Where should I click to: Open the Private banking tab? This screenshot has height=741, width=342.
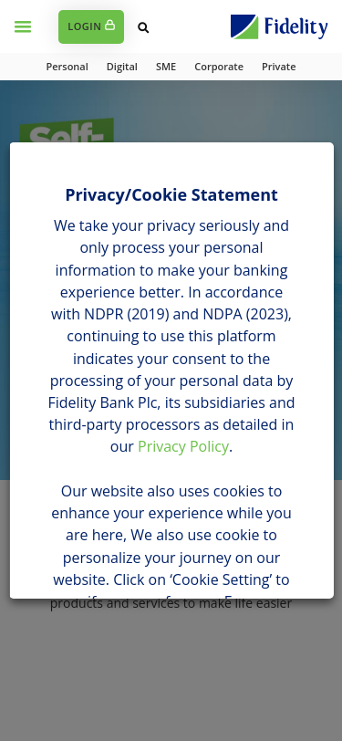[x=279, y=67]
